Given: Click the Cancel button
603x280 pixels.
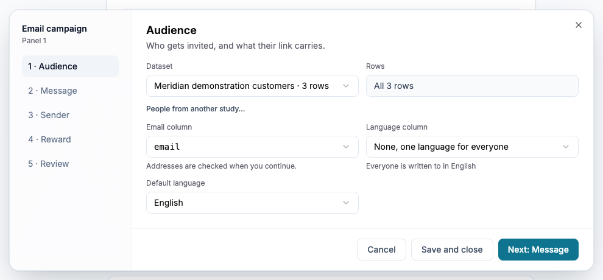Looking at the screenshot, I should click(x=381, y=250).
